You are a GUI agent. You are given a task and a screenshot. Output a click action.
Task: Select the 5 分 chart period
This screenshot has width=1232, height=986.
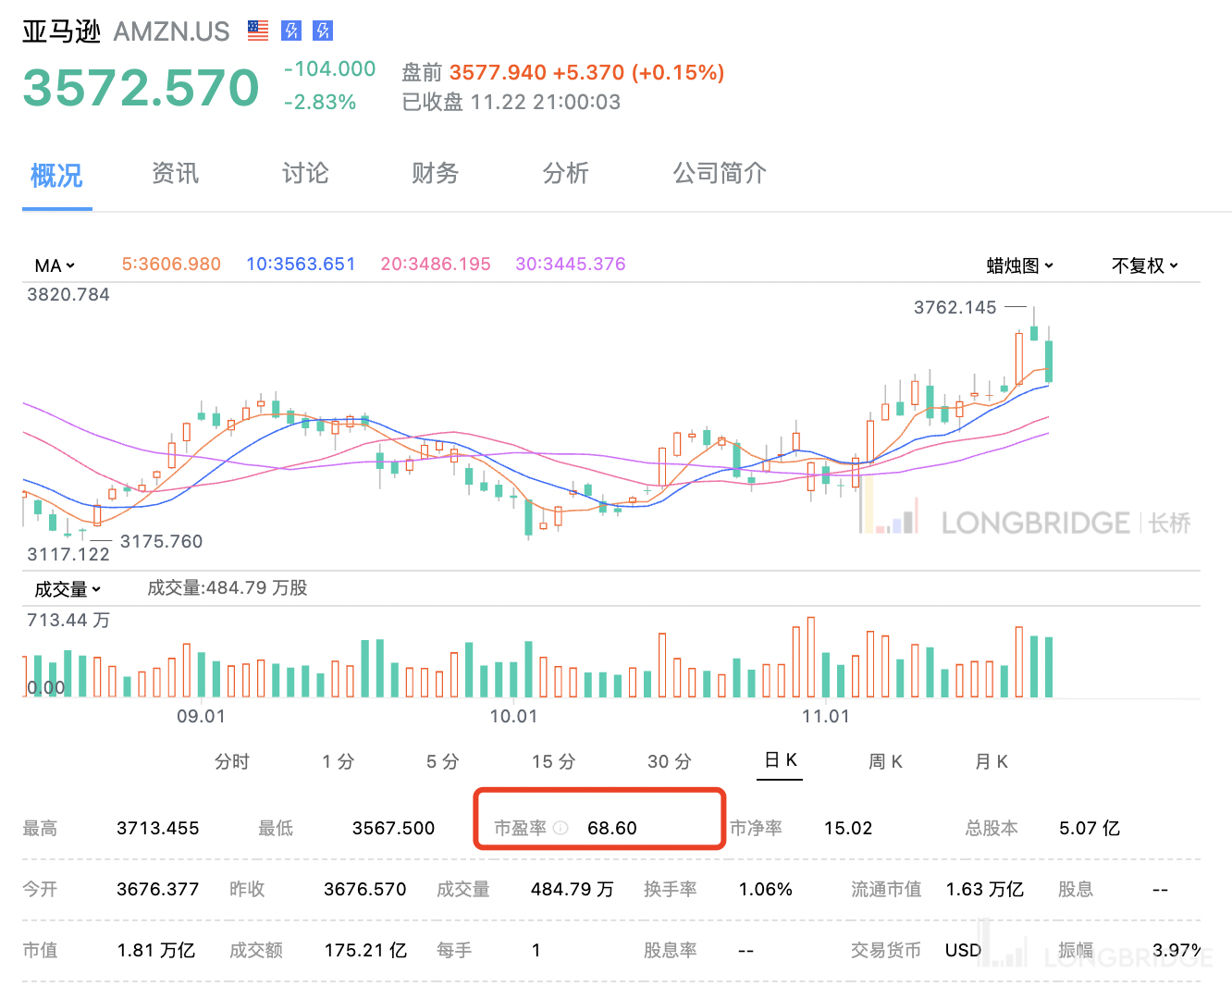click(443, 761)
